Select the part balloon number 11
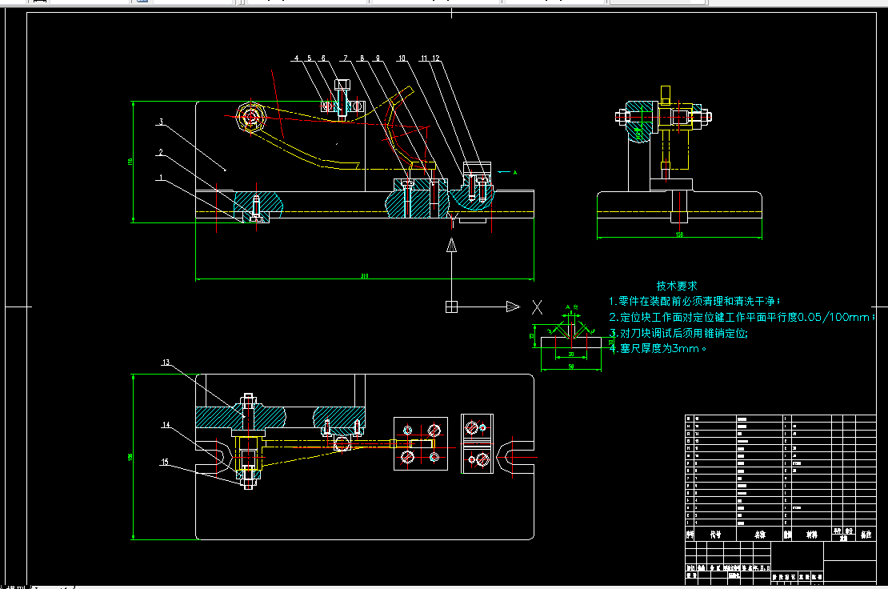This screenshot has width=888, height=589. 424,58
